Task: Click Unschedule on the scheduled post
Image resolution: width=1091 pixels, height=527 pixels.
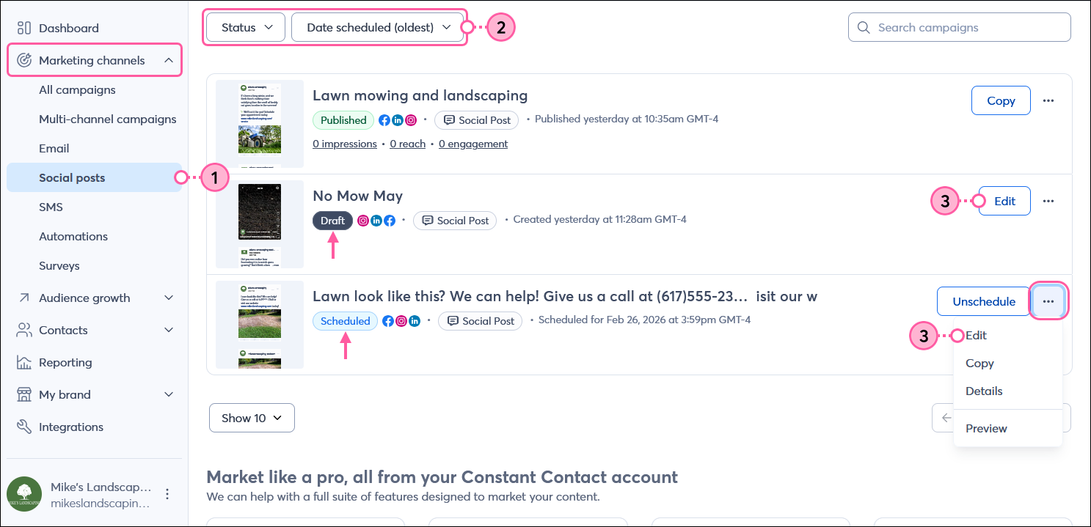Action: point(984,301)
